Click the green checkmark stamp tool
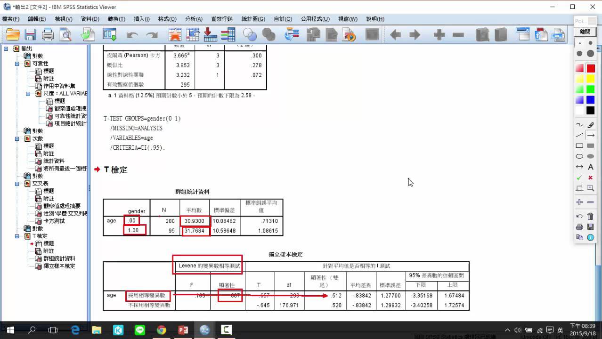The height and width of the screenshot is (339, 602). 579,178
